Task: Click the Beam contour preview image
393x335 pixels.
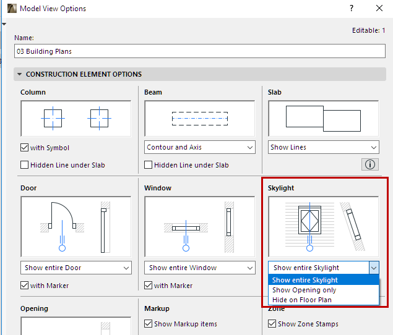Action: click(x=199, y=119)
